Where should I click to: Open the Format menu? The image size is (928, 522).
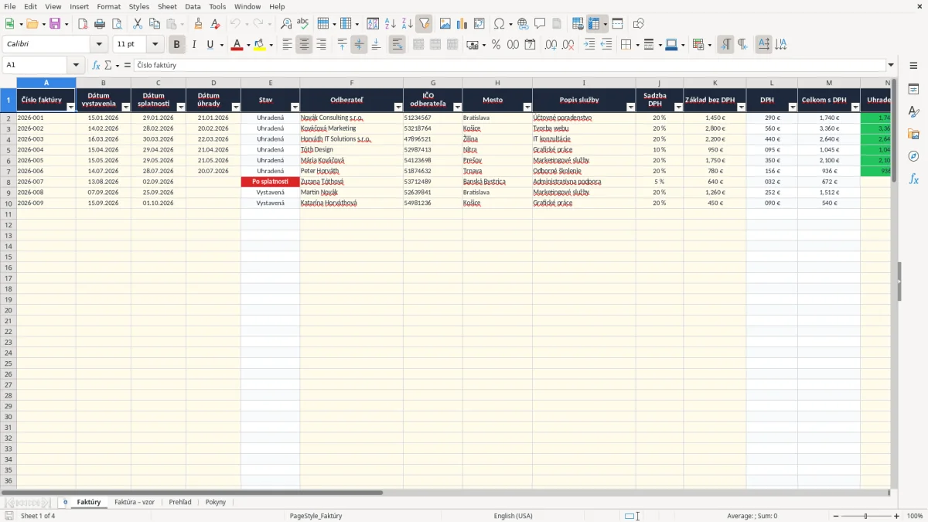tap(108, 6)
